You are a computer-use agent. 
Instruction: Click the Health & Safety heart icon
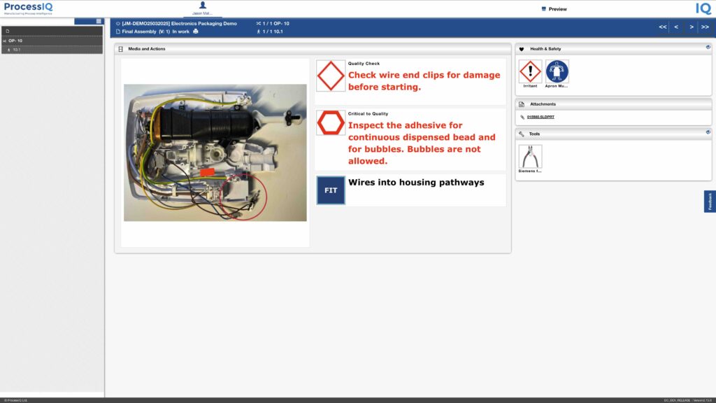(x=522, y=49)
